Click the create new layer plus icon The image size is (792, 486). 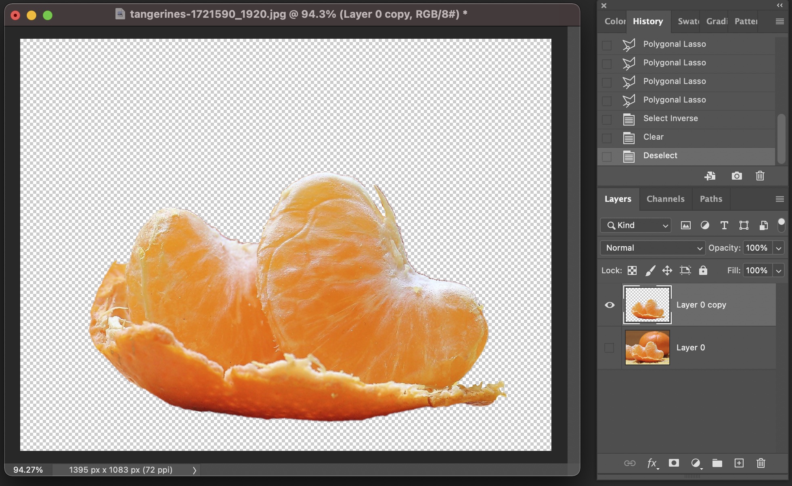click(x=739, y=463)
